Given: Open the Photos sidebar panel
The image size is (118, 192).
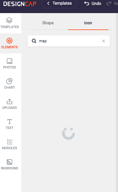Looking at the screenshot, I should (x=10, y=64).
